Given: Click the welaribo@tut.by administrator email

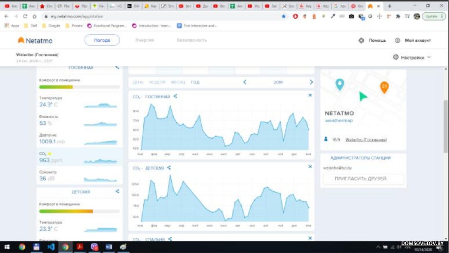Looking at the screenshot, I should 337,168.
